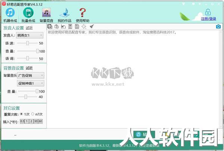224x151 pixels.
Task: Click the welcome text line in editor
Action: pos(112,32)
